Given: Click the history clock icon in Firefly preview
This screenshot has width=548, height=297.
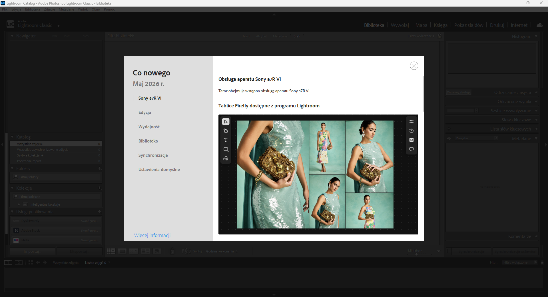Looking at the screenshot, I should tap(411, 131).
